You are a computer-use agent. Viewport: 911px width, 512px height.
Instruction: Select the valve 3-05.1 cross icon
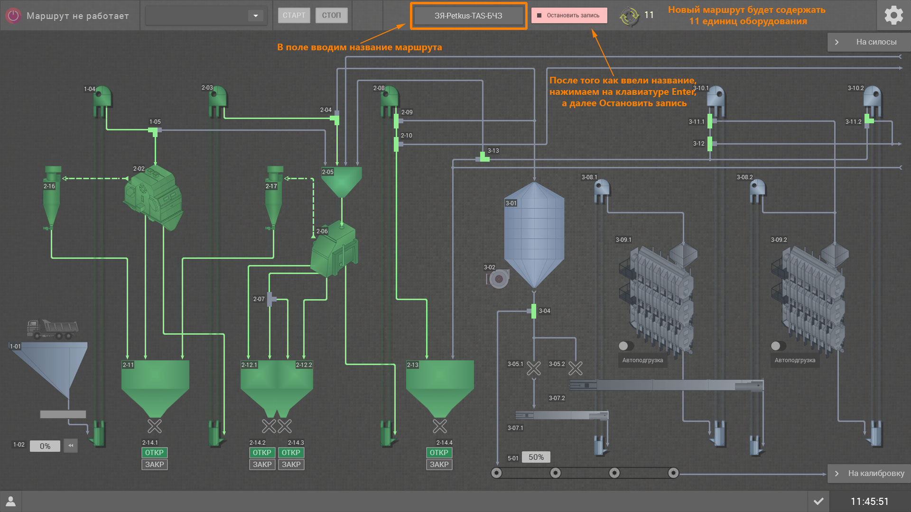[x=534, y=368]
